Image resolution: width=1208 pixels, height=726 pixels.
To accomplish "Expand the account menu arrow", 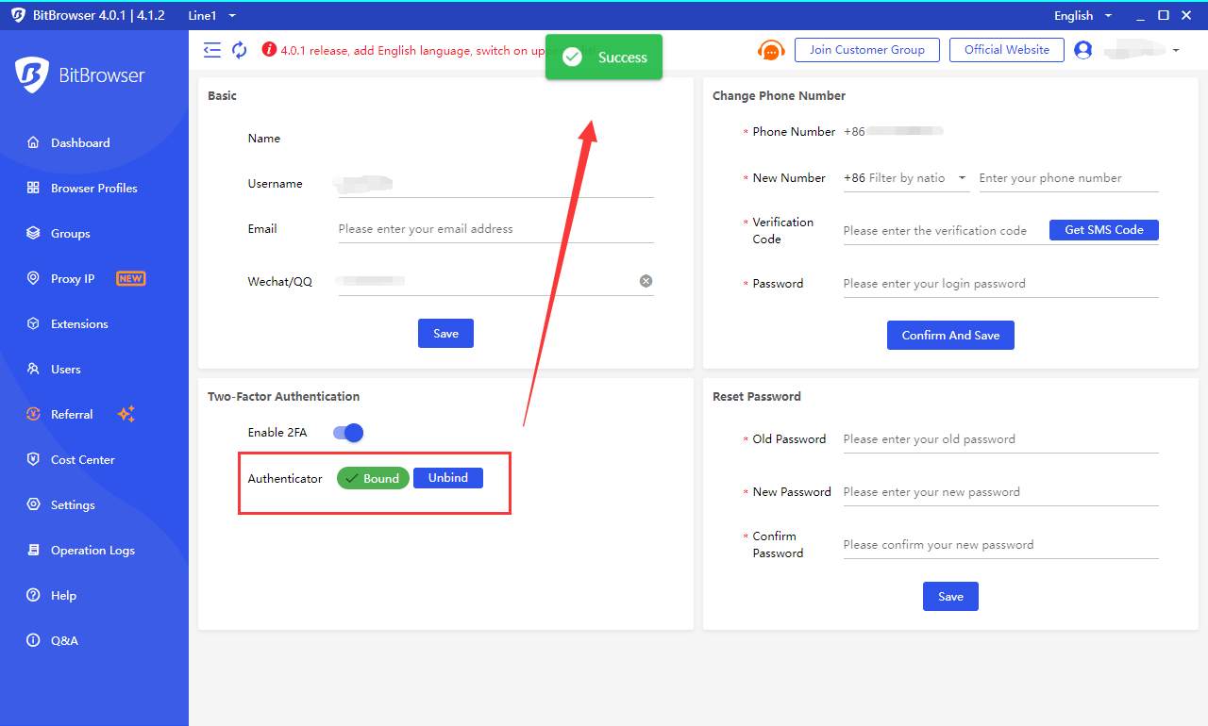I will [1176, 50].
